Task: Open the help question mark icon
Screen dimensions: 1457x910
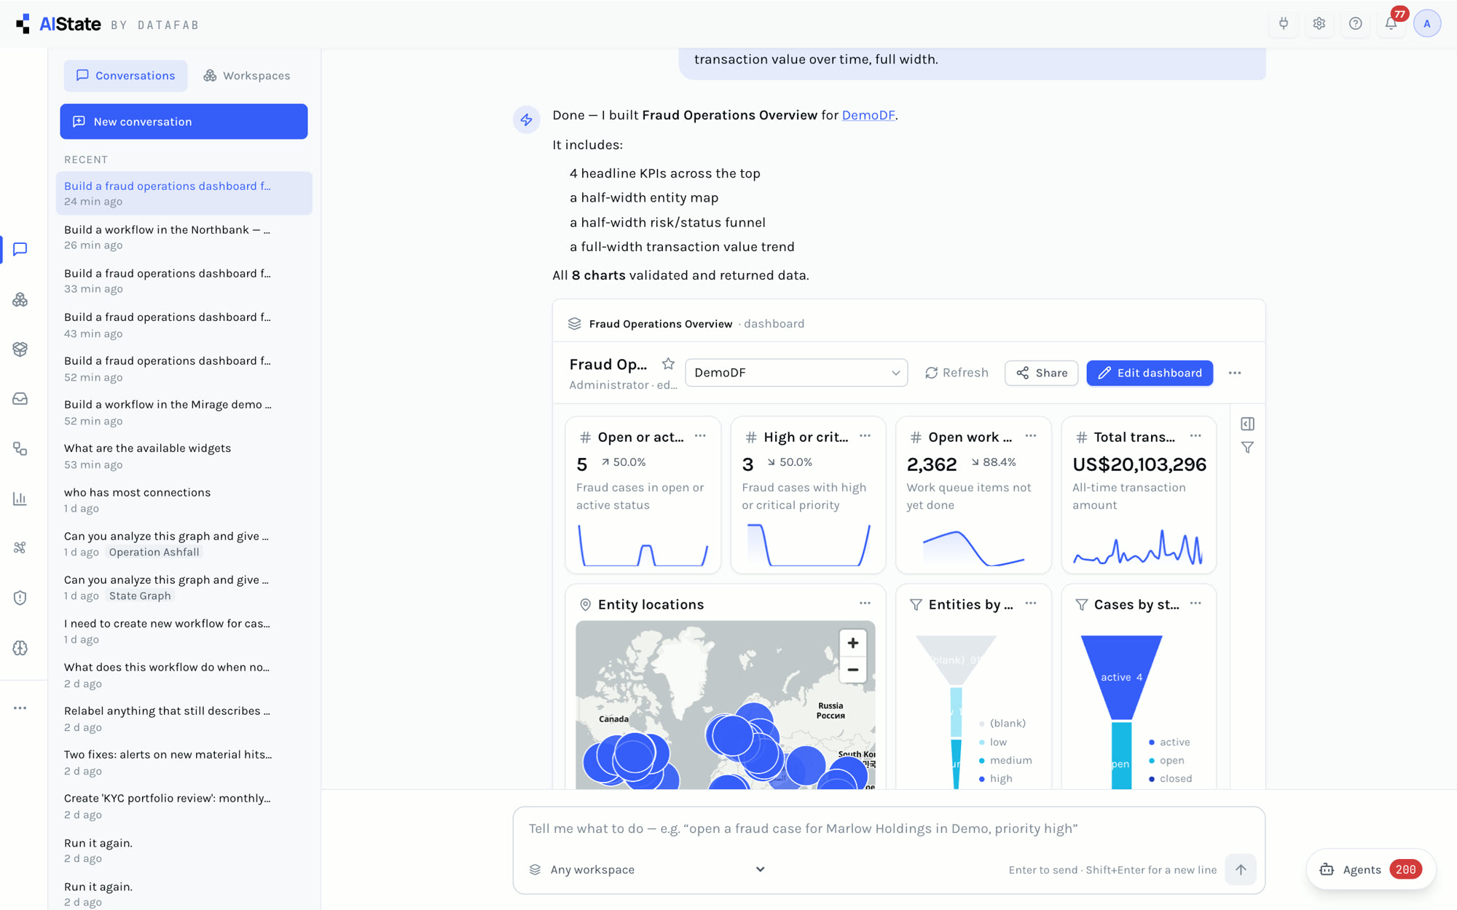Action: coord(1355,23)
